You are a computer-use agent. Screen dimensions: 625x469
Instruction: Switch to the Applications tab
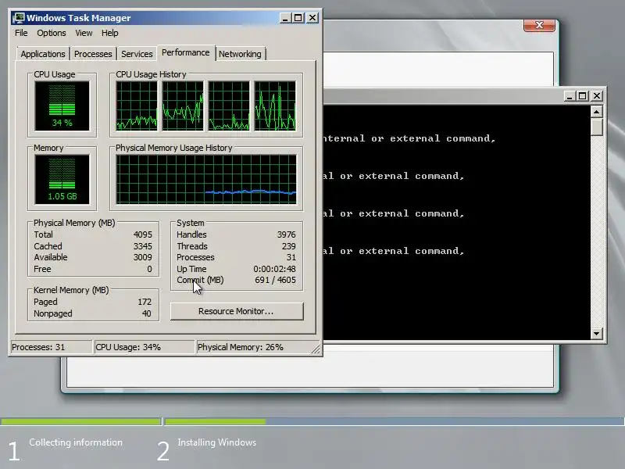(43, 54)
